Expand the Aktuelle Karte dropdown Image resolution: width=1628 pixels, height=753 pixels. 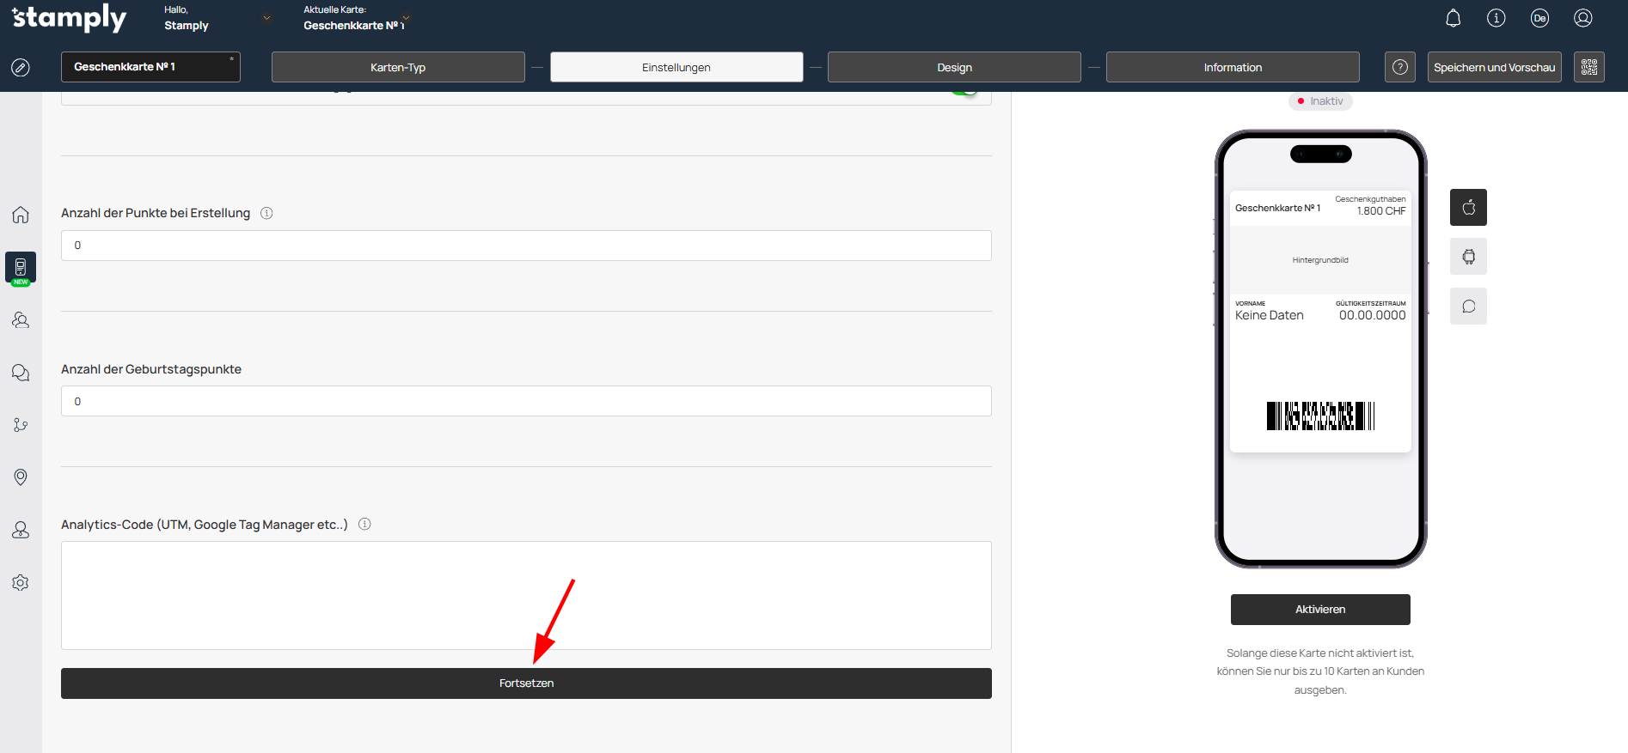[x=406, y=18]
